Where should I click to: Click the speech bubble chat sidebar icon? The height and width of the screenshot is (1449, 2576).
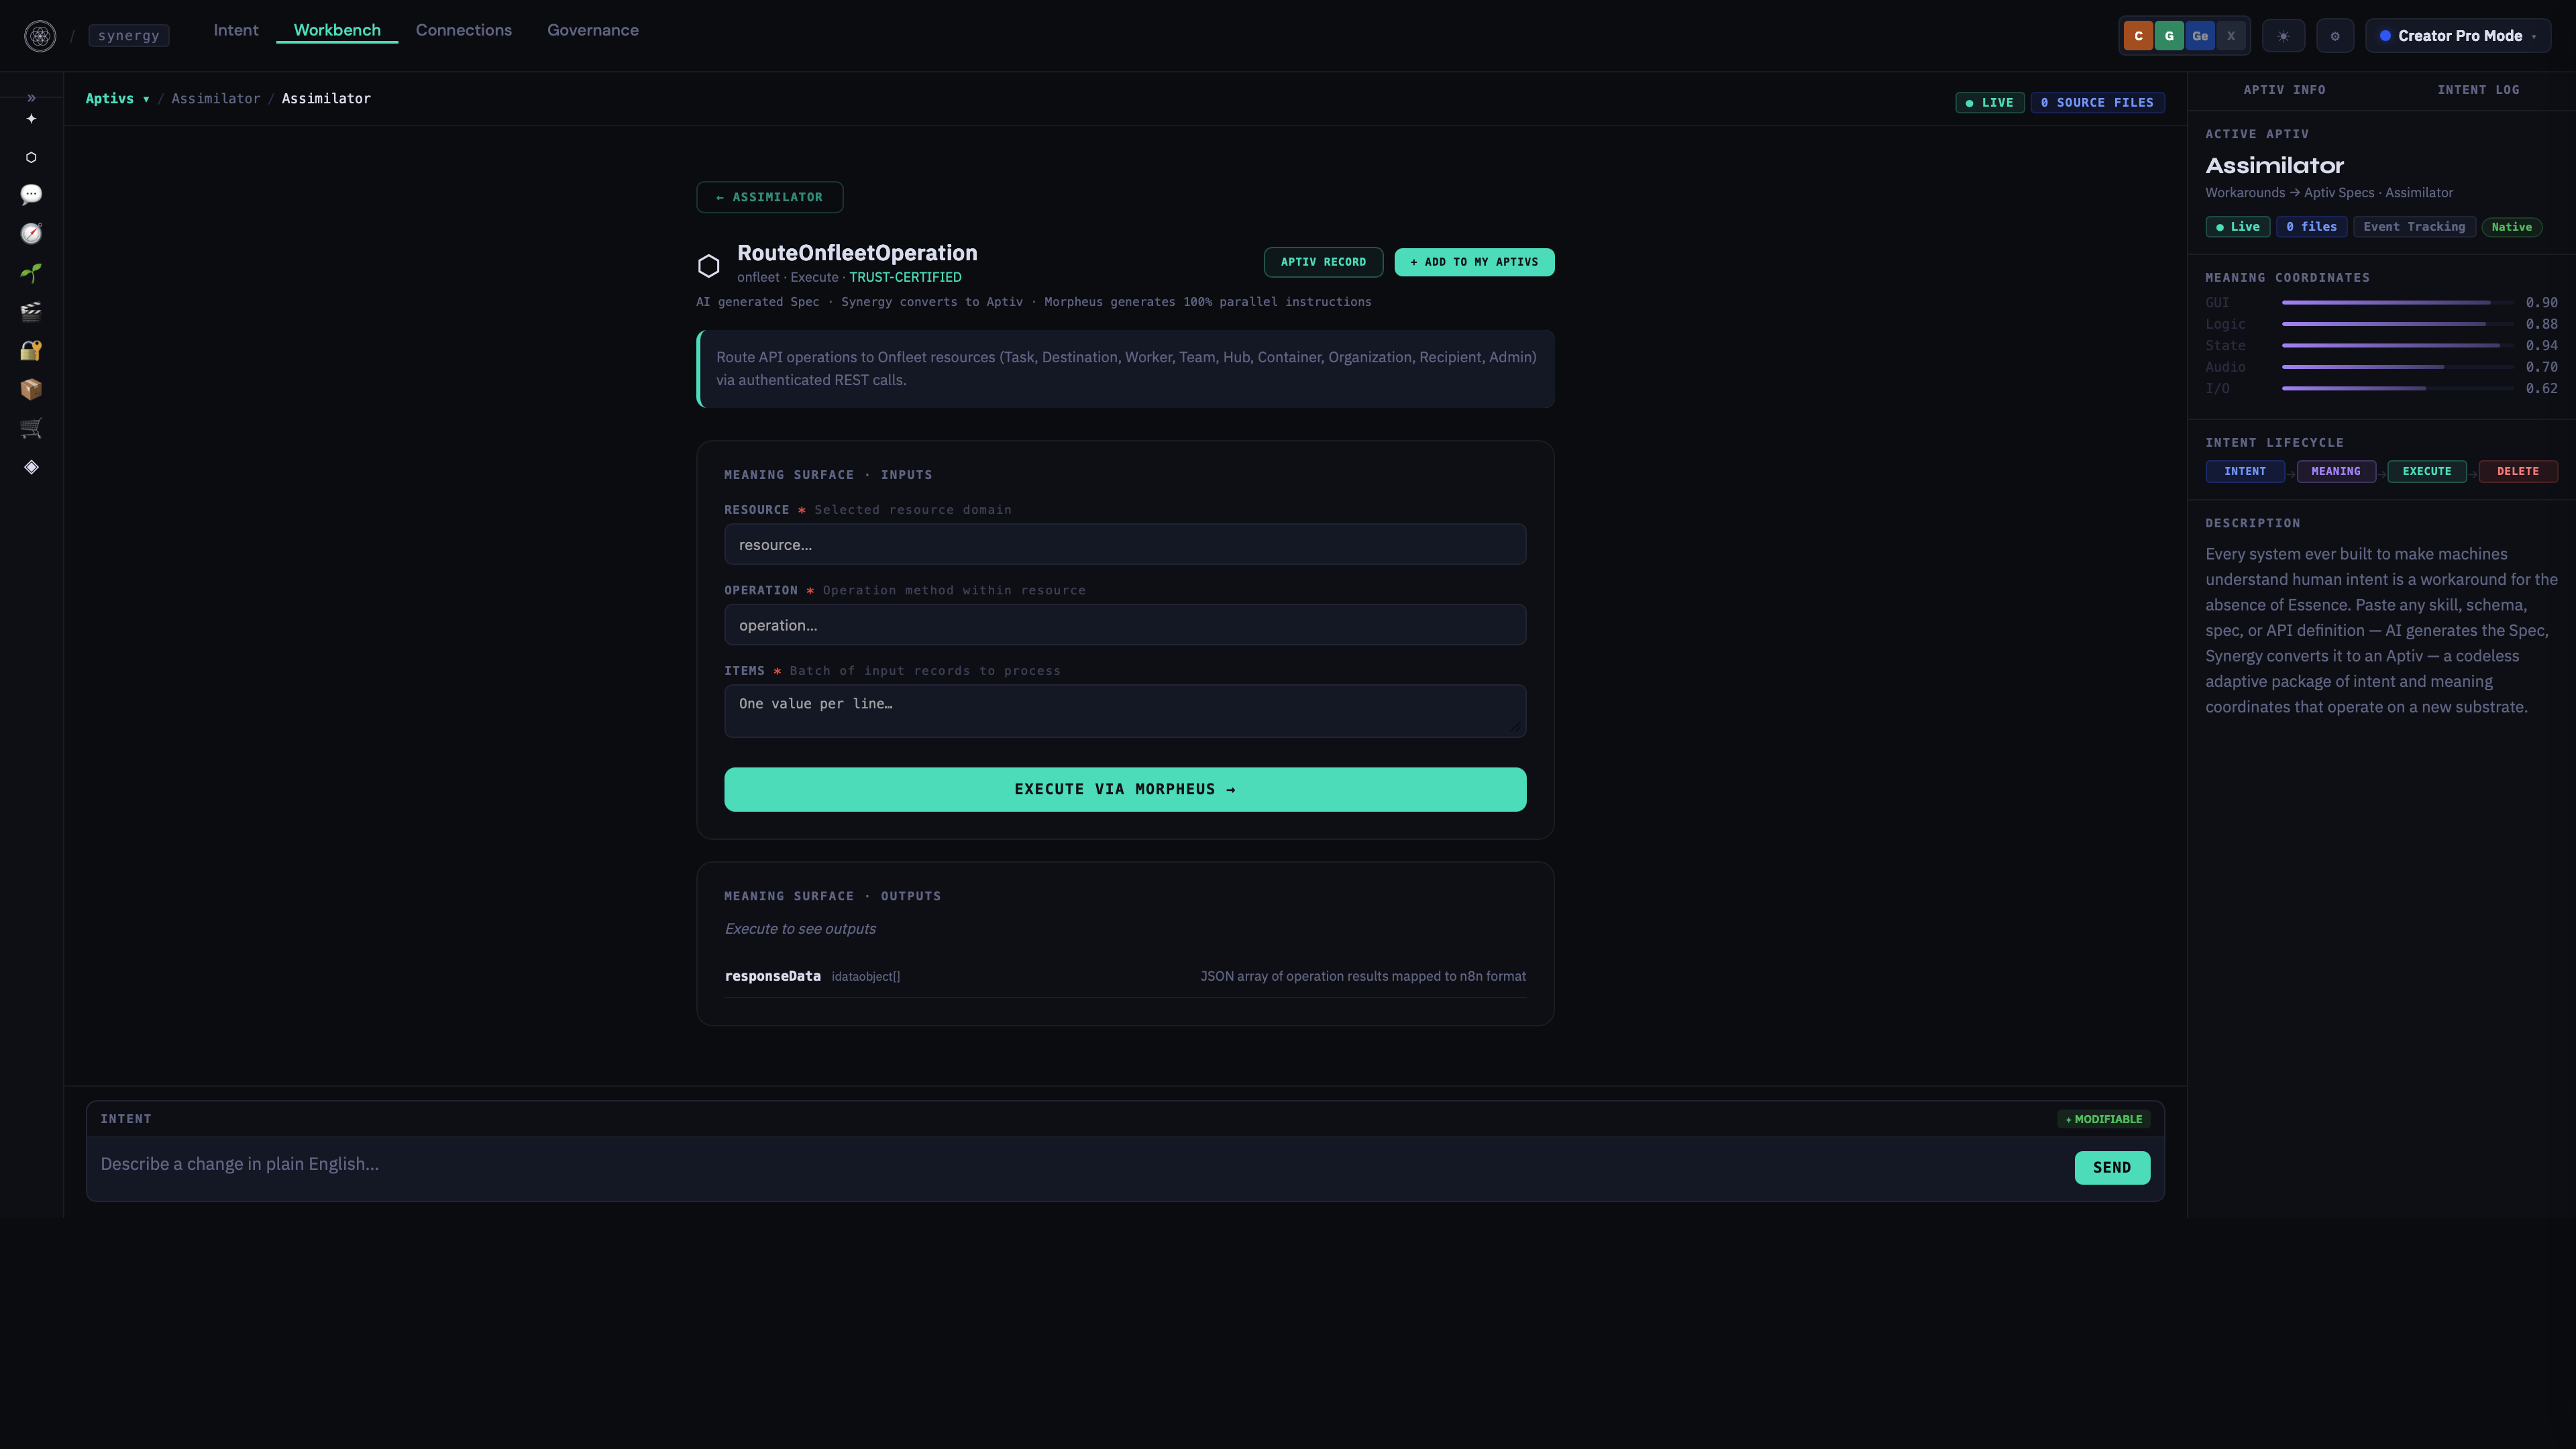pyautogui.click(x=31, y=195)
